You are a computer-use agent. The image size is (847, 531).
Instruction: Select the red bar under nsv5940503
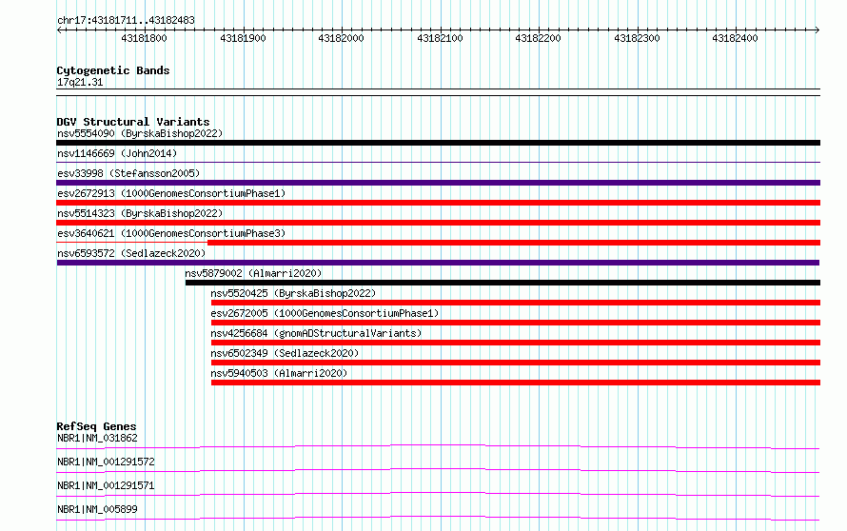[x=516, y=383]
